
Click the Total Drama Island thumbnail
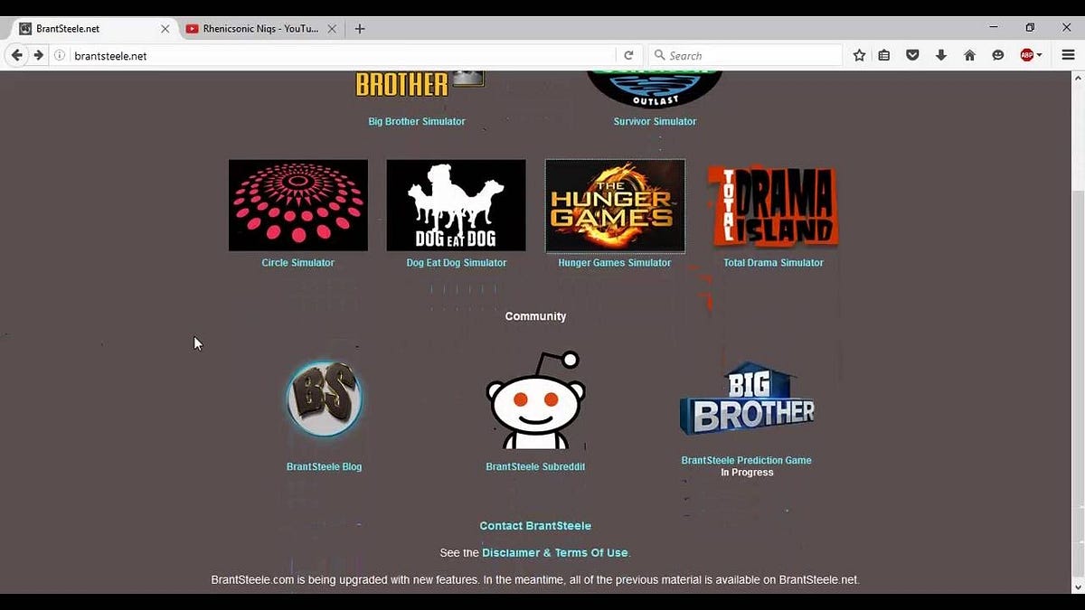(x=773, y=206)
